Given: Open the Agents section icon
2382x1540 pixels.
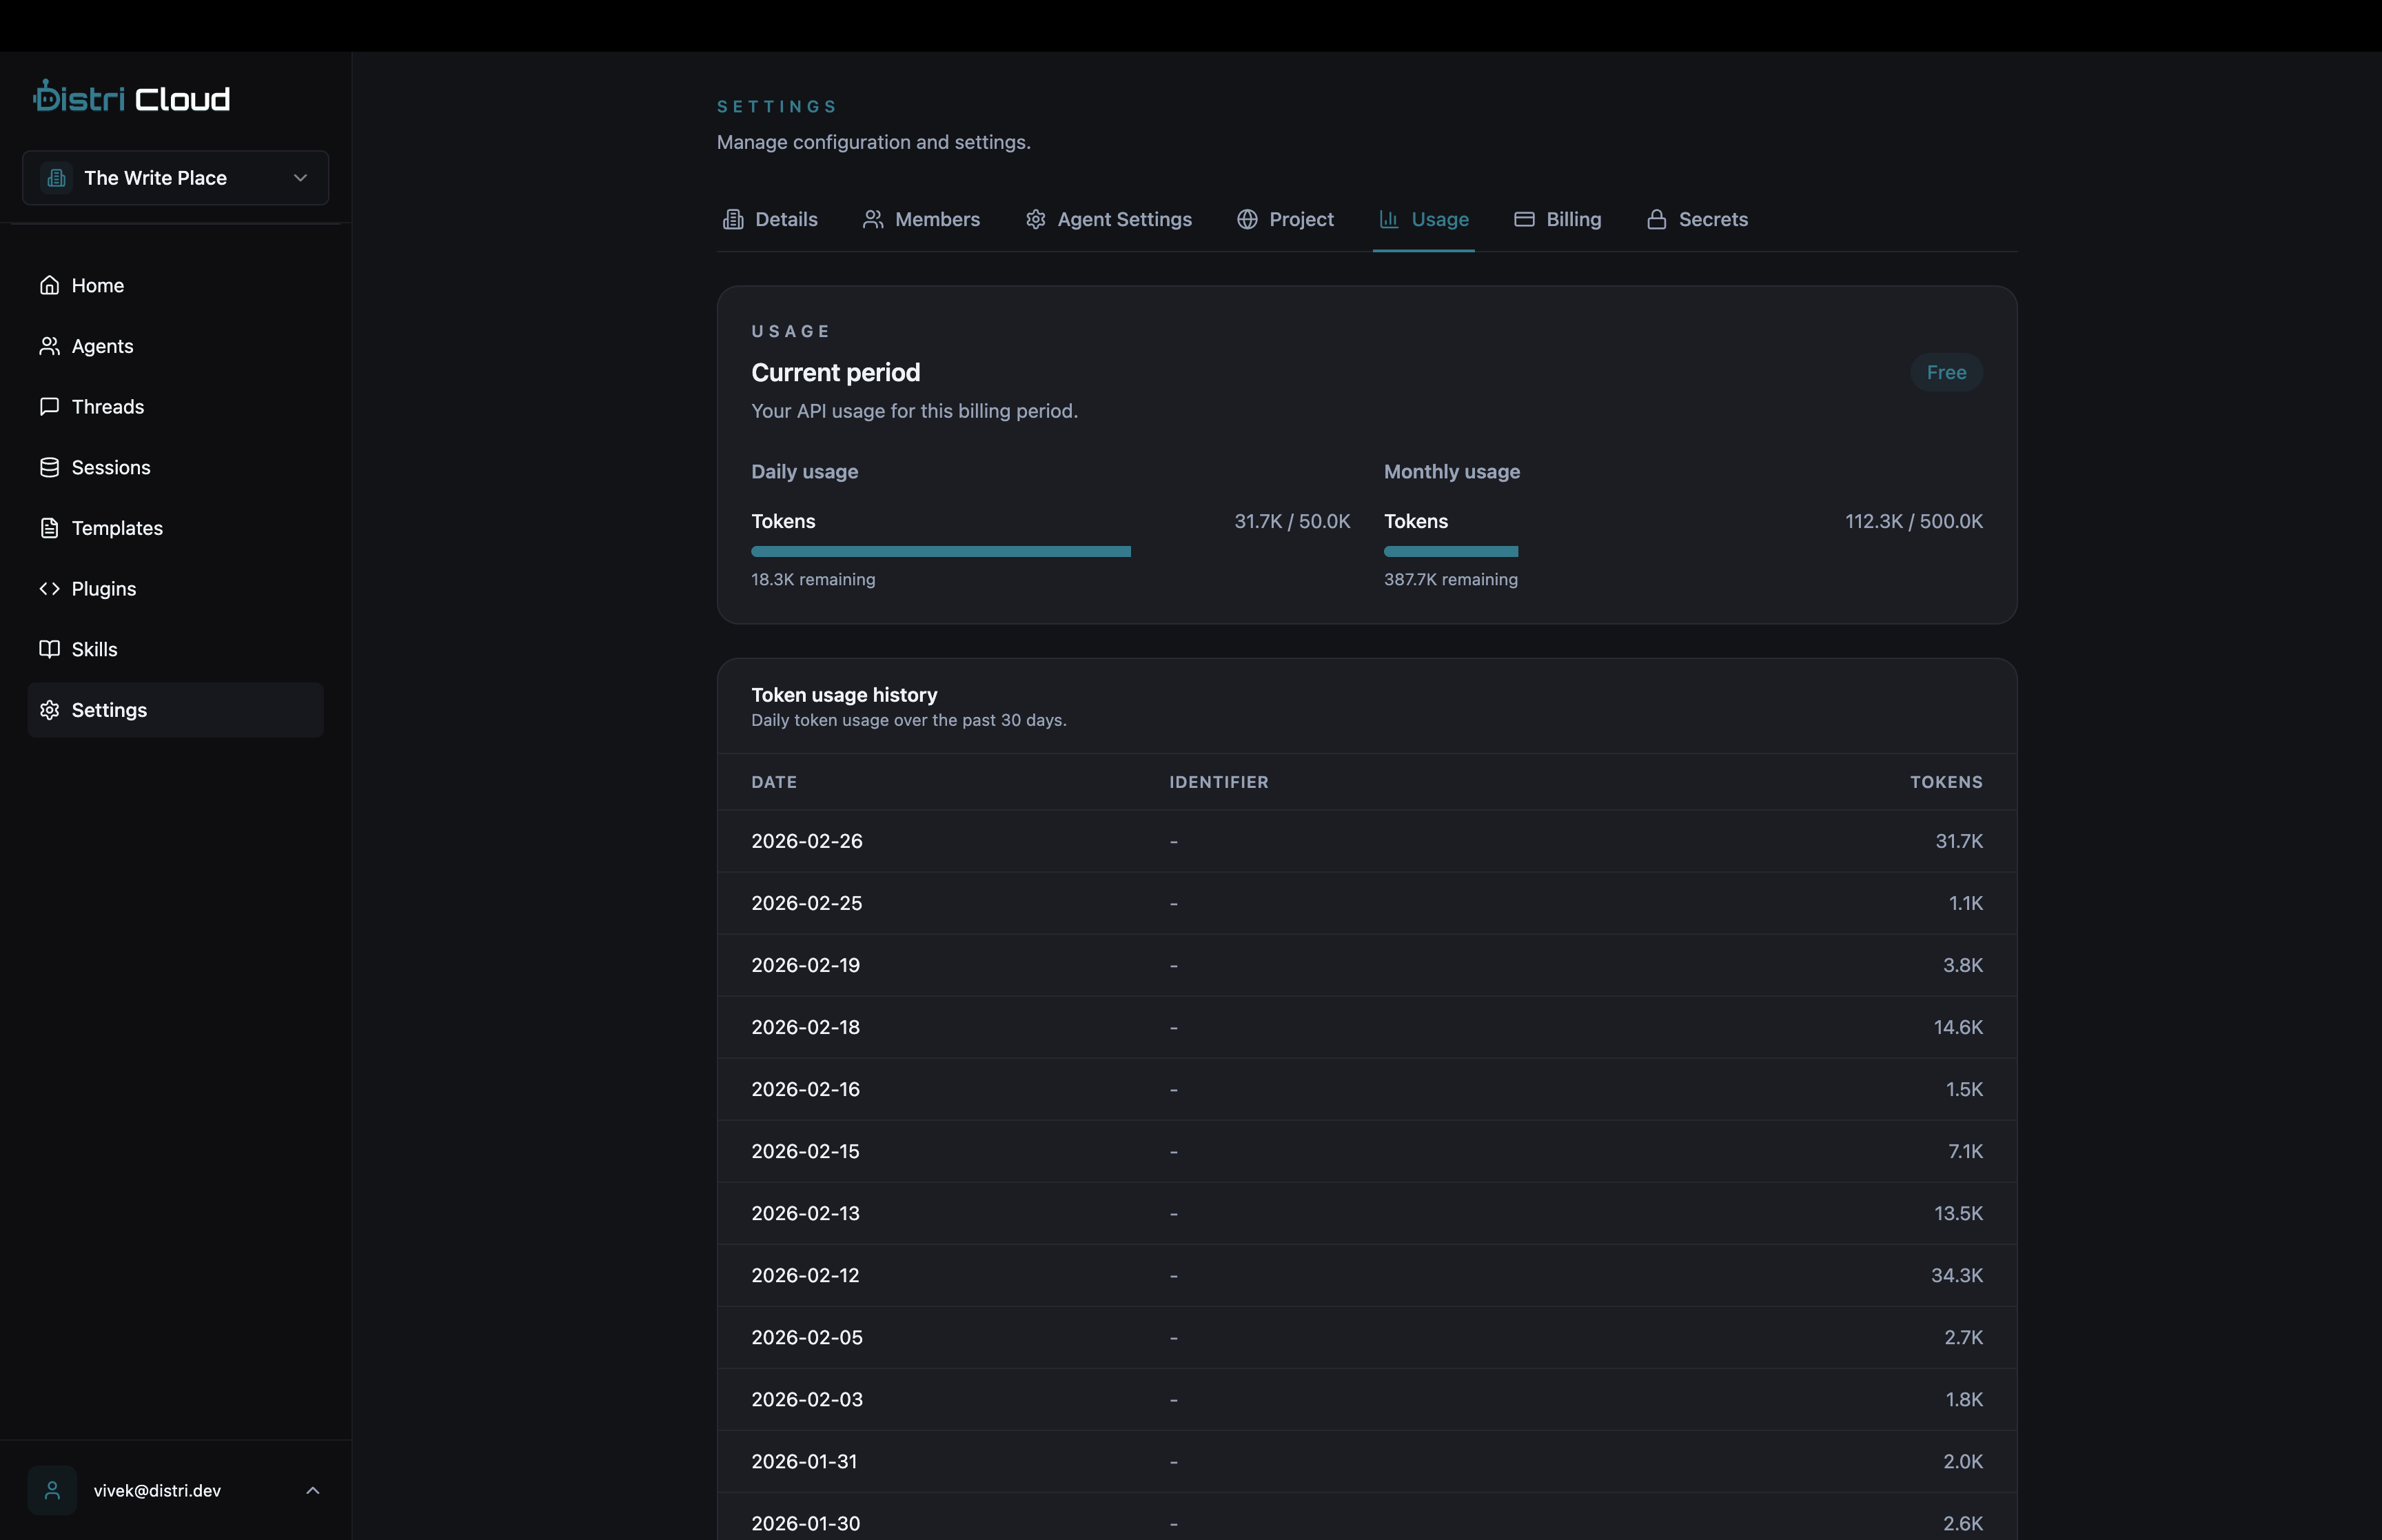Looking at the screenshot, I should click(50, 346).
